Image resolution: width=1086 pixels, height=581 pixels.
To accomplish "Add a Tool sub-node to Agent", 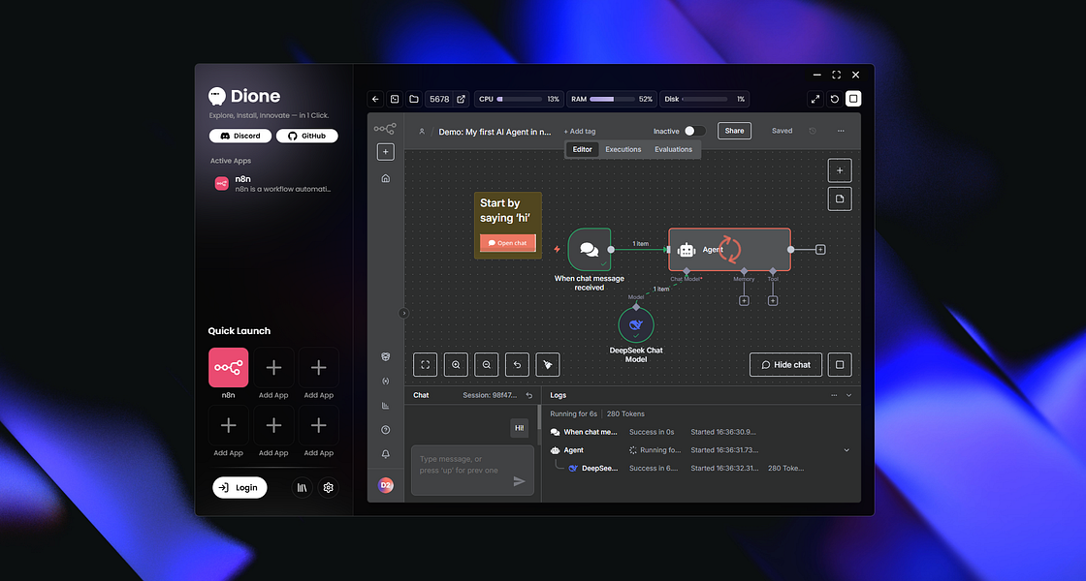I will pos(773,301).
